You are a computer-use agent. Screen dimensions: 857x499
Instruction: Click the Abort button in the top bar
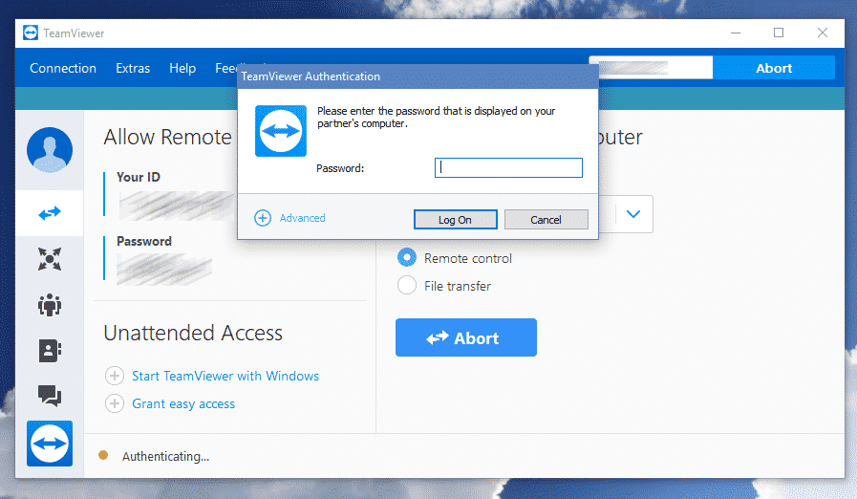pyautogui.click(x=773, y=68)
